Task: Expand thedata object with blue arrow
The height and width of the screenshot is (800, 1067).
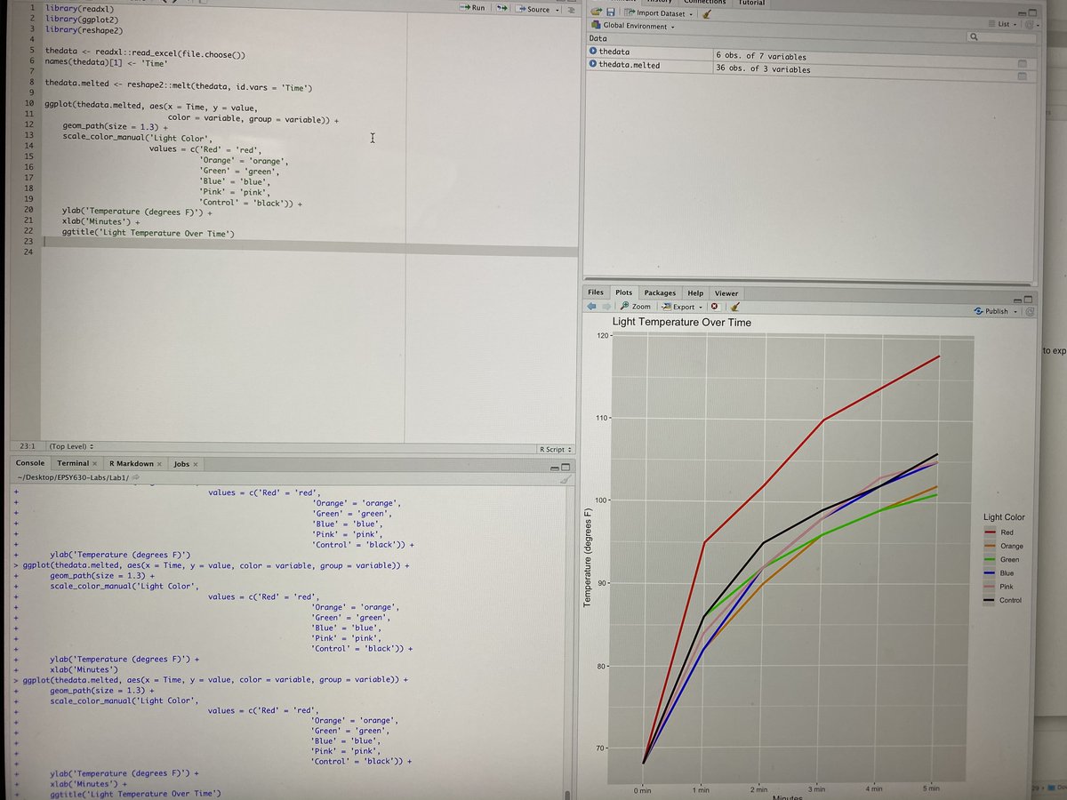Action: (x=593, y=52)
